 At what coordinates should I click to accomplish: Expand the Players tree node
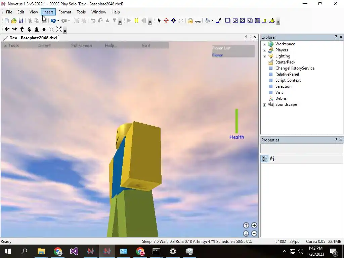click(265, 50)
